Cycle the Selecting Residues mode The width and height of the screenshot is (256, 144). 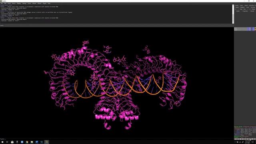click(x=241, y=136)
